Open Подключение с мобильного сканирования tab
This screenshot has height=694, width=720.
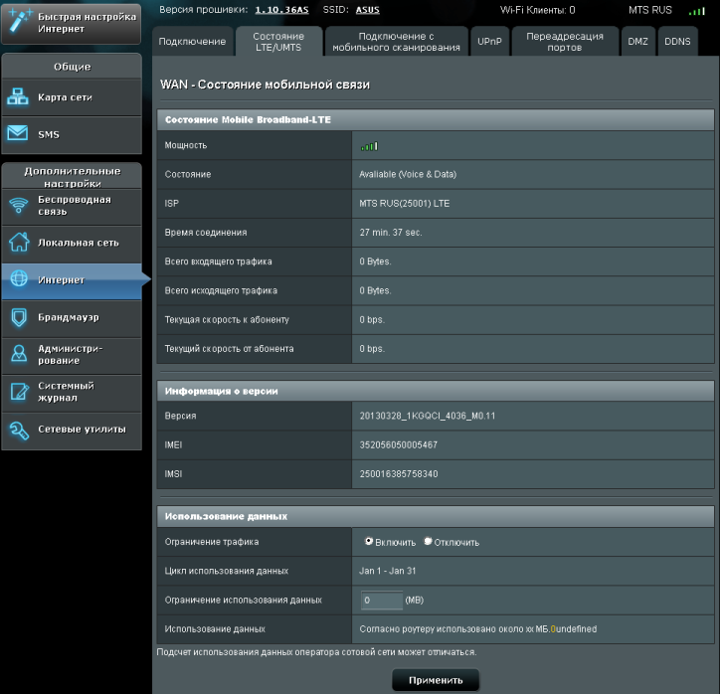click(396, 42)
